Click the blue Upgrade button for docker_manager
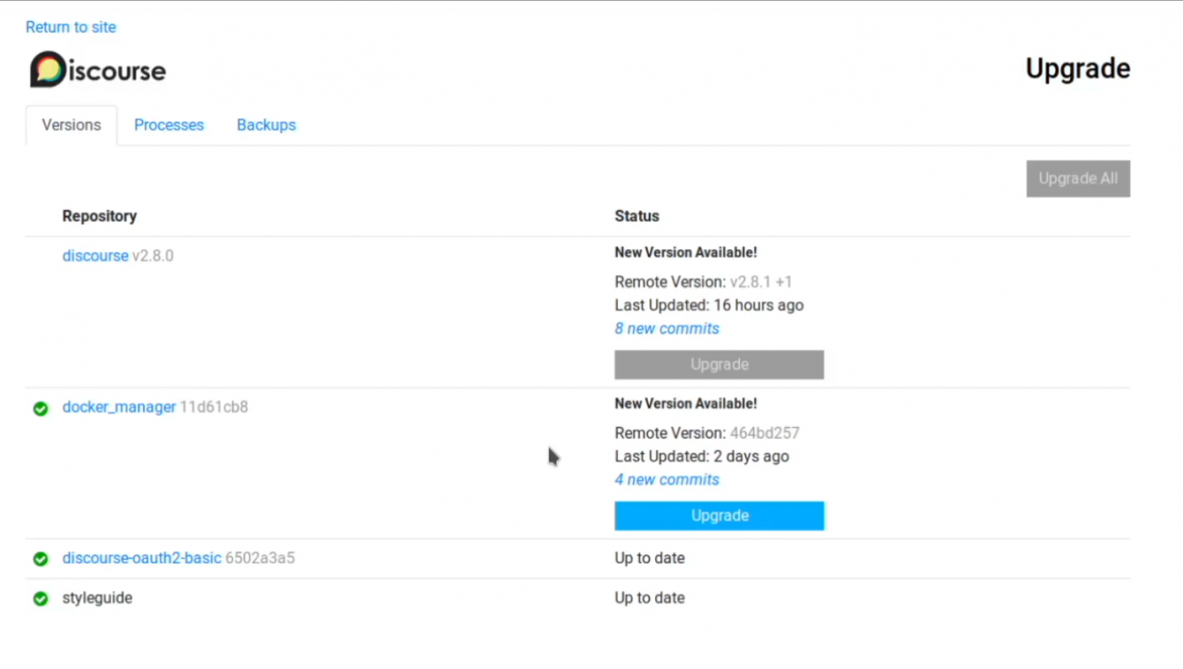Screen dimensions: 1183x669 point(719,515)
